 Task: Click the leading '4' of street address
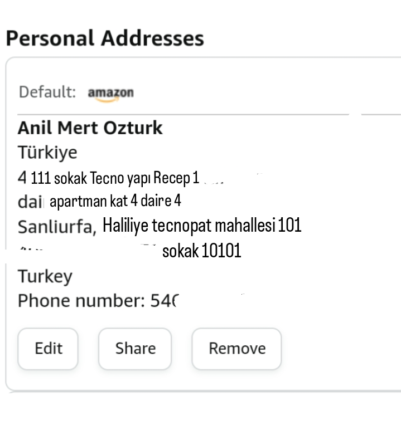(x=22, y=178)
